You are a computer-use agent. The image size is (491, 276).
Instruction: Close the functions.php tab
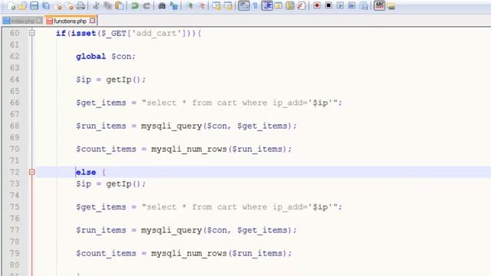pyautogui.click(x=92, y=21)
